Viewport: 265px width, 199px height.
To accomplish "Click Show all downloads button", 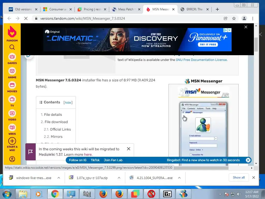I will (239, 177).
